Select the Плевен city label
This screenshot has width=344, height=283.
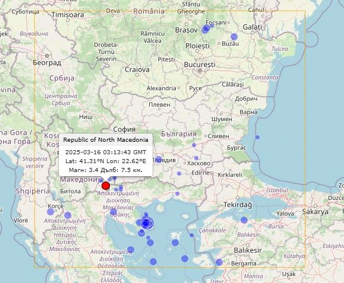159,104
